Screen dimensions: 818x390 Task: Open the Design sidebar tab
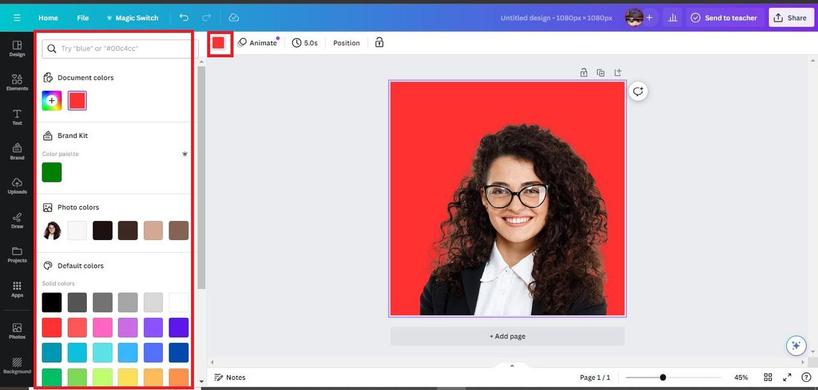[x=17, y=49]
